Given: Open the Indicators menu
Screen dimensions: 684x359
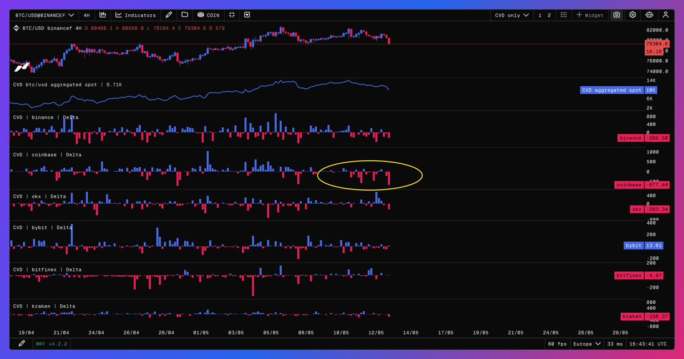Looking at the screenshot, I should tap(135, 15).
